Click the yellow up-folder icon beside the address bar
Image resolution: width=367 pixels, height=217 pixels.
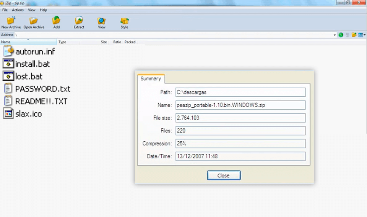pyautogui.click(x=354, y=35)
